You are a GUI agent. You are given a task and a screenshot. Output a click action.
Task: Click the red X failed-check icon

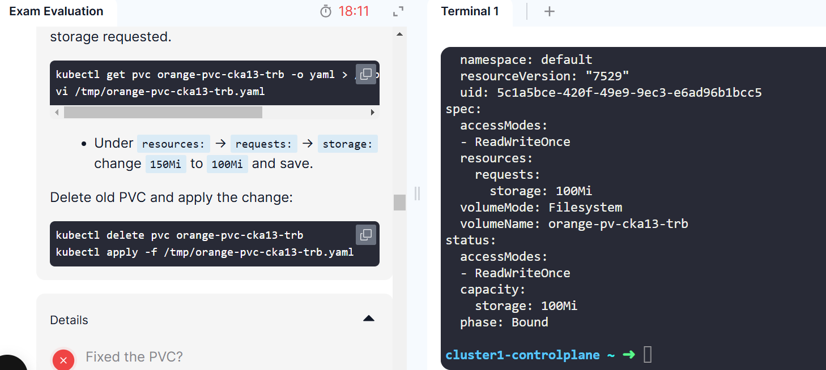click(63, 360)
